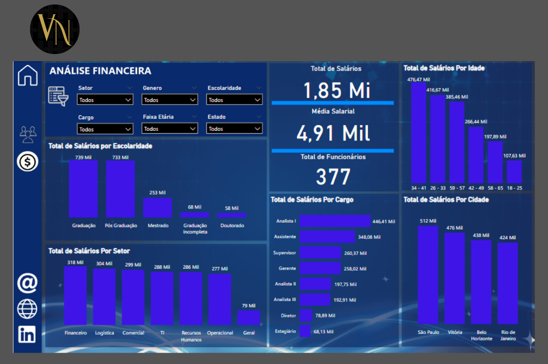The image size is (548, 364).
Task: Click the ANÁLISE FINANCEIRA heading
Action: (x=100, y=71)
